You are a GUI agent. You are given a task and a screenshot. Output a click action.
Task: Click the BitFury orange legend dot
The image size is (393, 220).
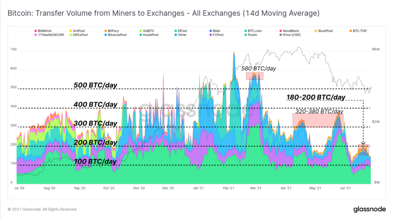pos(106,31)
